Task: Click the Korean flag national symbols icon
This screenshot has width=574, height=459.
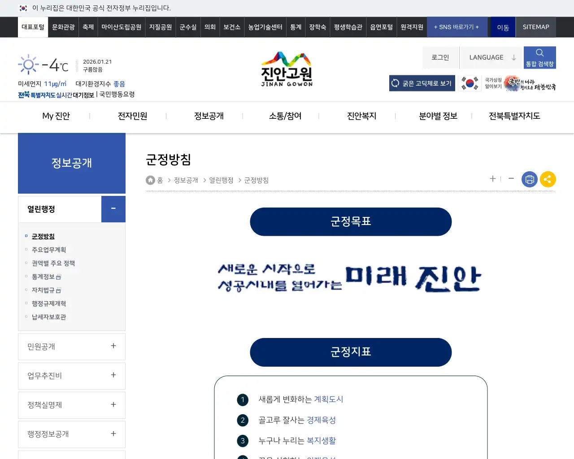Action: 470,83
